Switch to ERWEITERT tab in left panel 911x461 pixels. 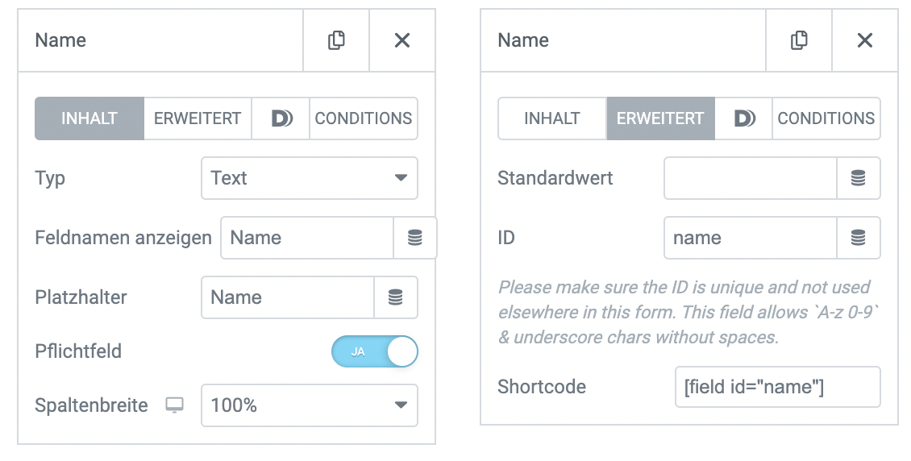pos(198,118)
